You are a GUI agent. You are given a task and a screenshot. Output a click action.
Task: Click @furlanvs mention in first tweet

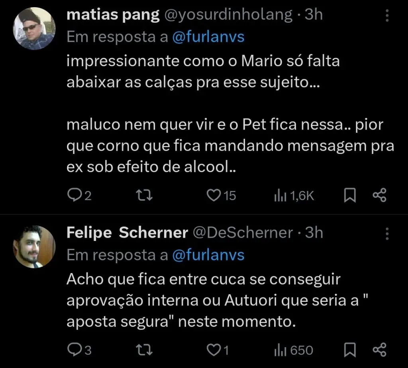pos(208,37)
